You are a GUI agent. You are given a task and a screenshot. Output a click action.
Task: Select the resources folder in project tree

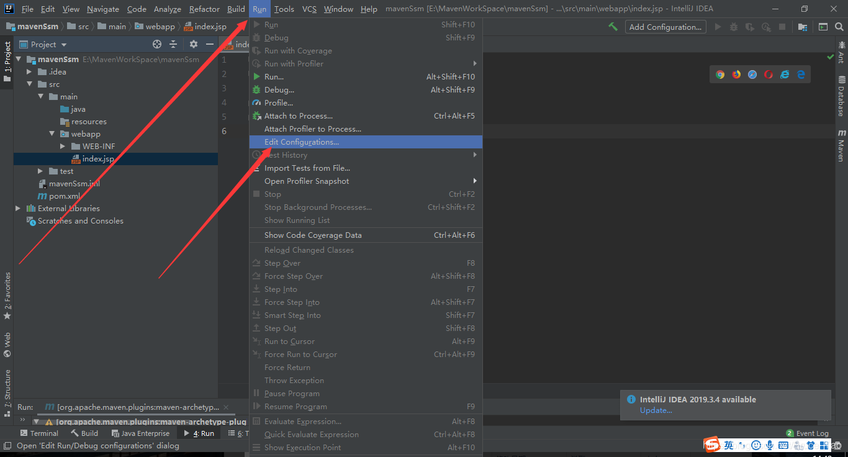[84, 122]
